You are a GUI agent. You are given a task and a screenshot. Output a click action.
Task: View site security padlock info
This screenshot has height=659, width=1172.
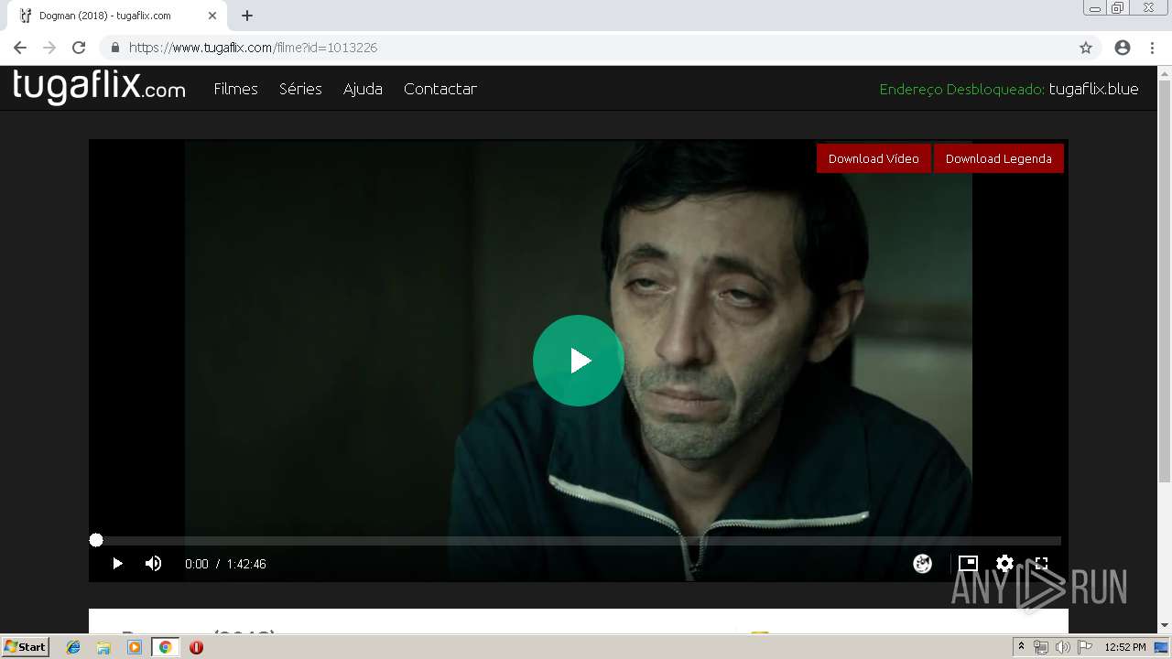pos(115,48)
